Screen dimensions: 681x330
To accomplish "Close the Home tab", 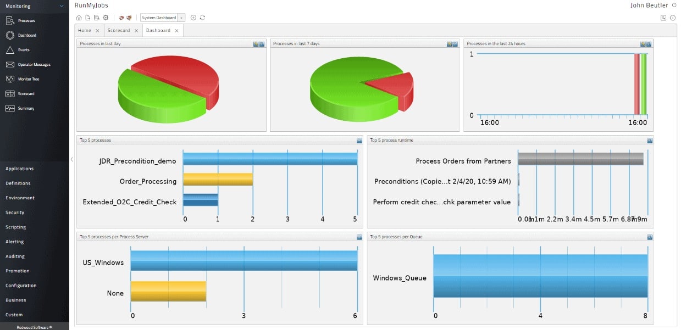I will pos(97,31).
